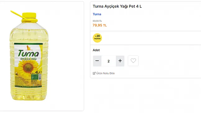Open the Ürün Notu Ekle link
201x113 pixels.
(106, 73)
